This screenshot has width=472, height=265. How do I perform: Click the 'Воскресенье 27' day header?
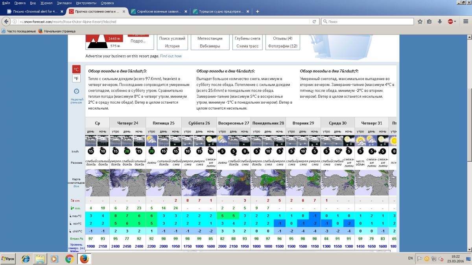[x=234, y=123]
